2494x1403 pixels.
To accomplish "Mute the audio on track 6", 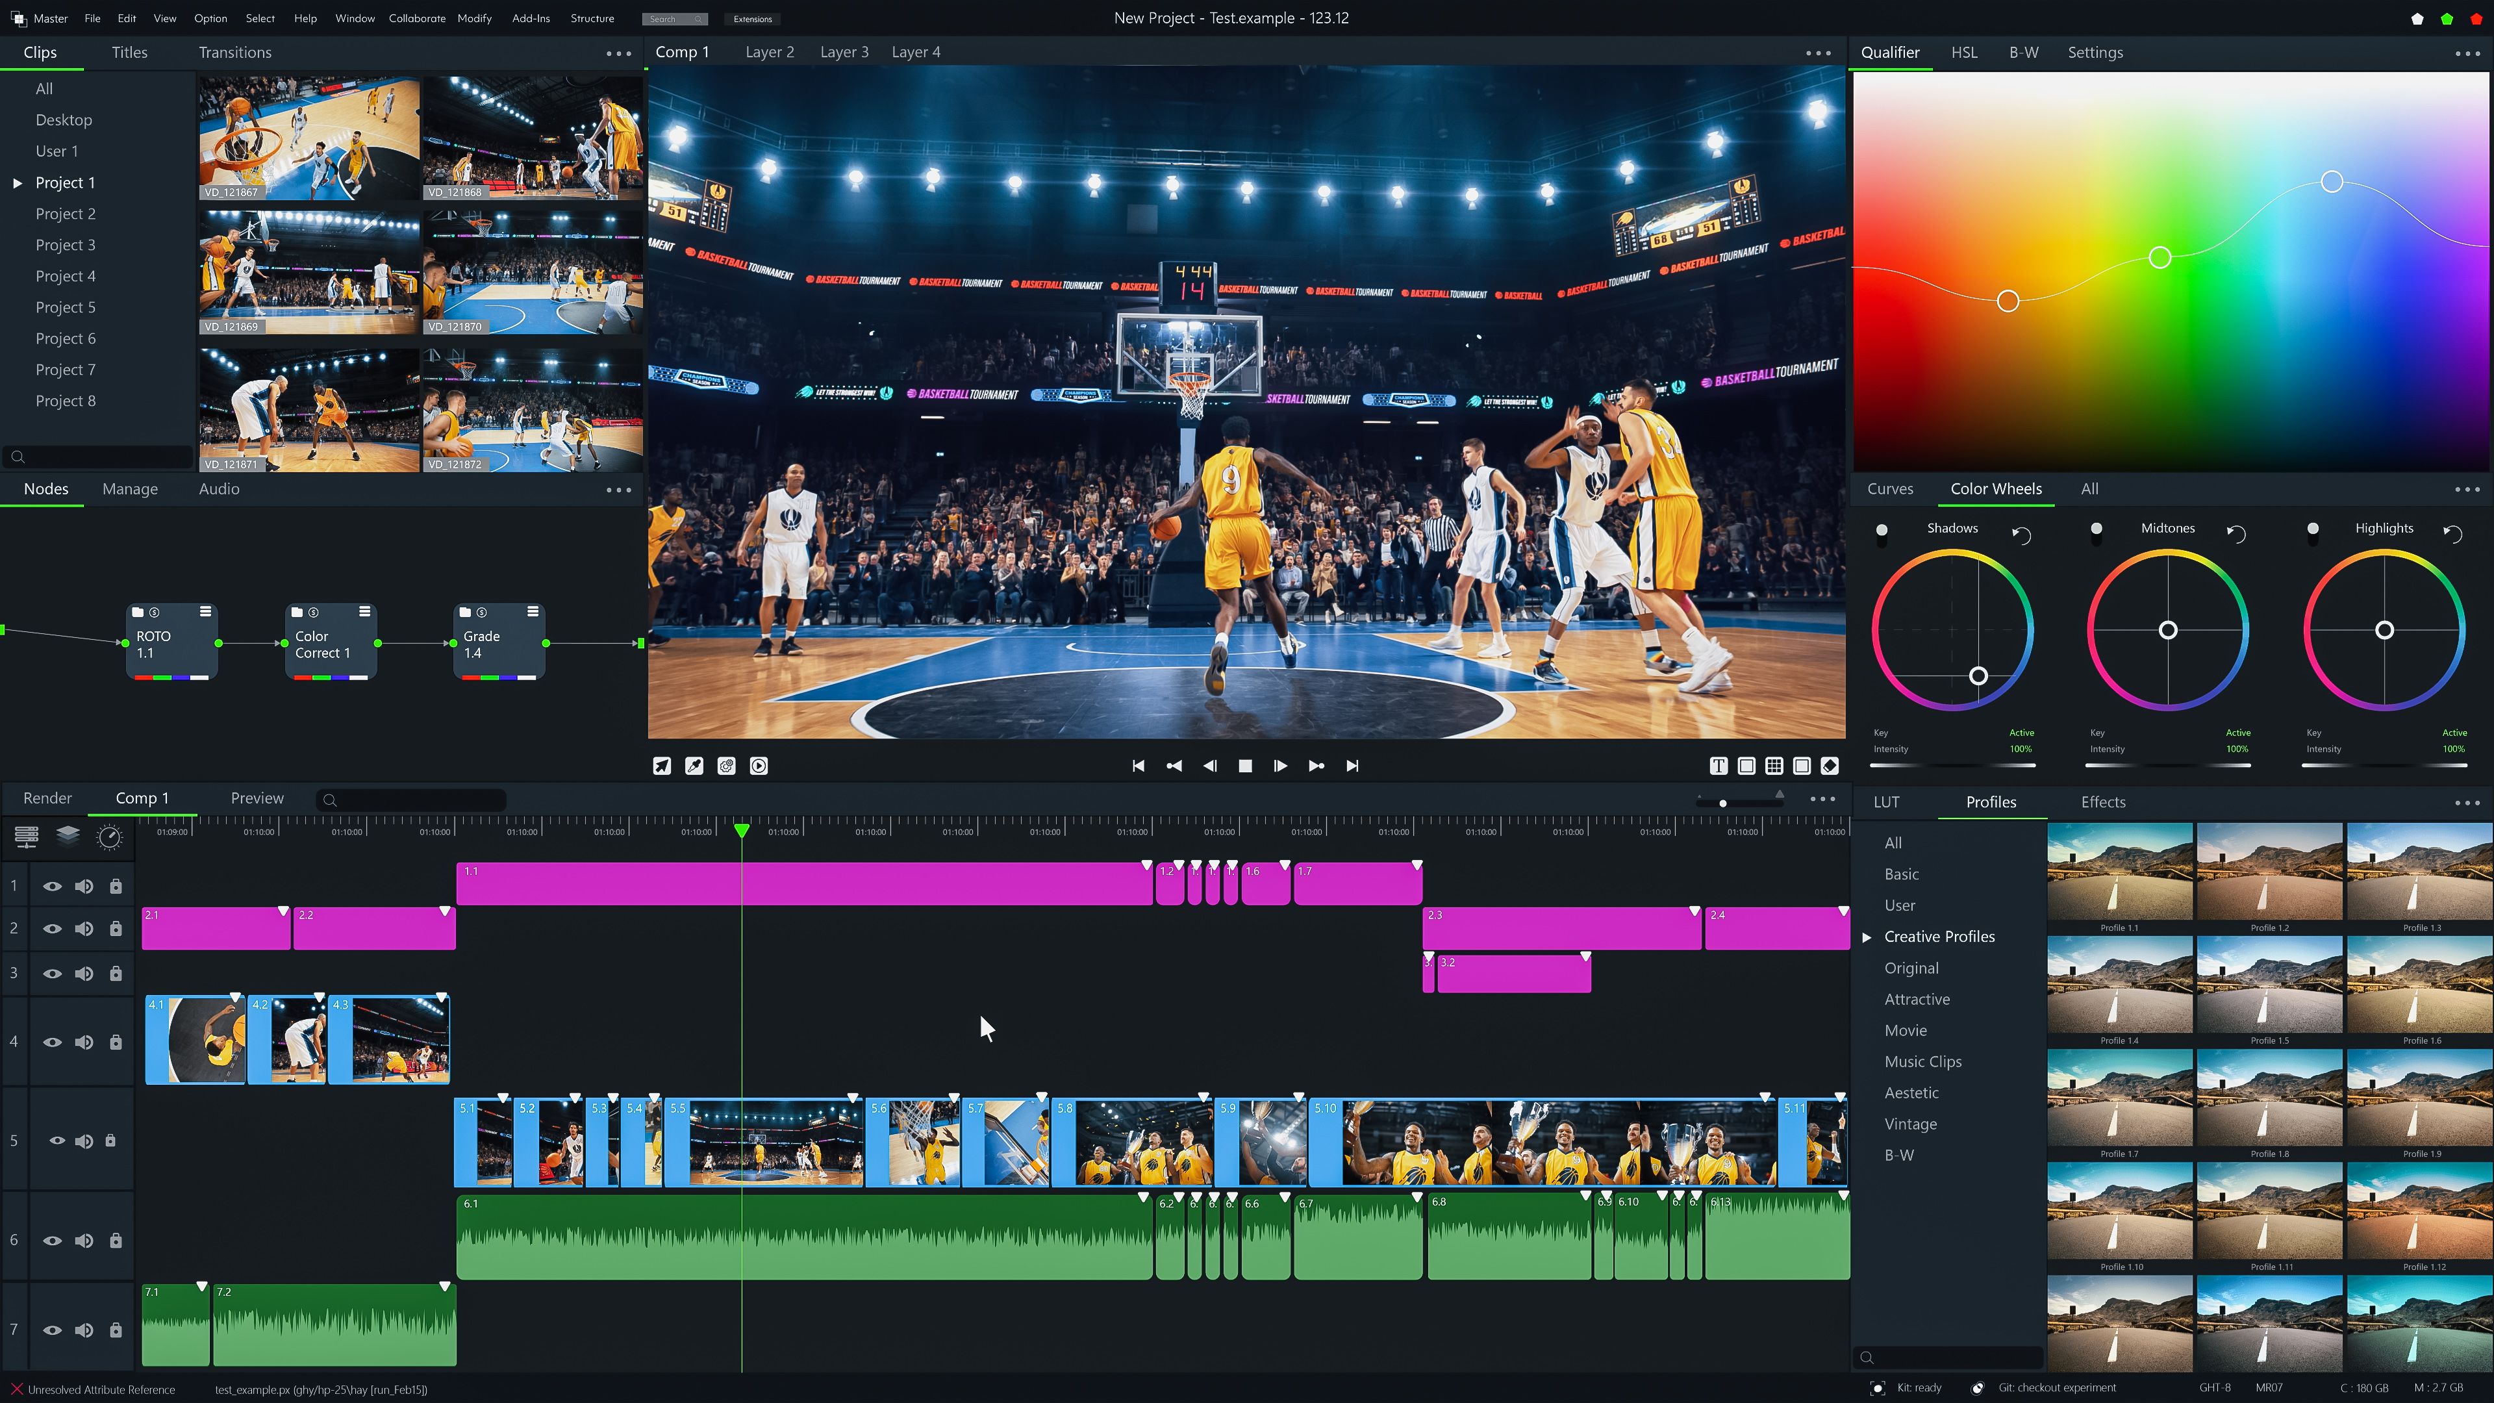I will [84, 1241].
